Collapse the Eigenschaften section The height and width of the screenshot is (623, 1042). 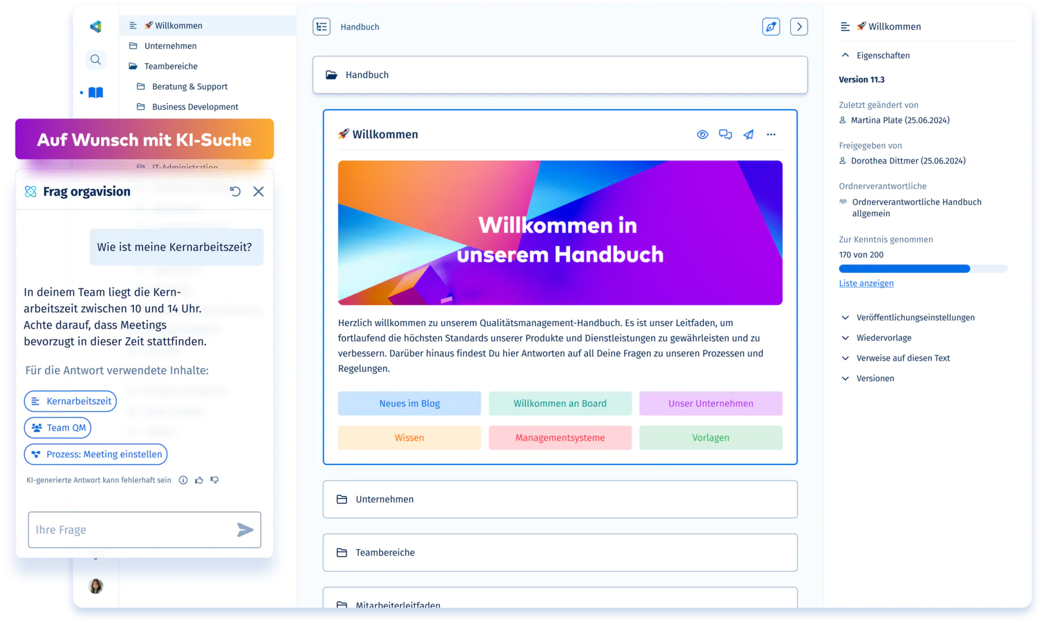click(x=845, y=55)
